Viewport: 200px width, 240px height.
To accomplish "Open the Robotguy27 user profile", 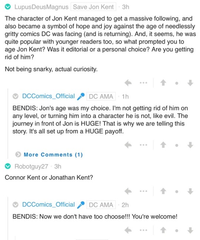I will [31, 167].
